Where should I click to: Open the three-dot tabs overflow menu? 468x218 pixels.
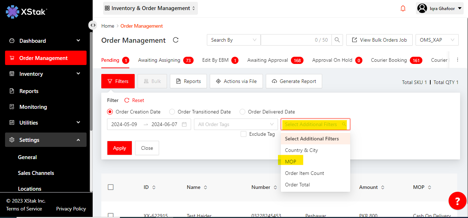[x=457, y=60]
